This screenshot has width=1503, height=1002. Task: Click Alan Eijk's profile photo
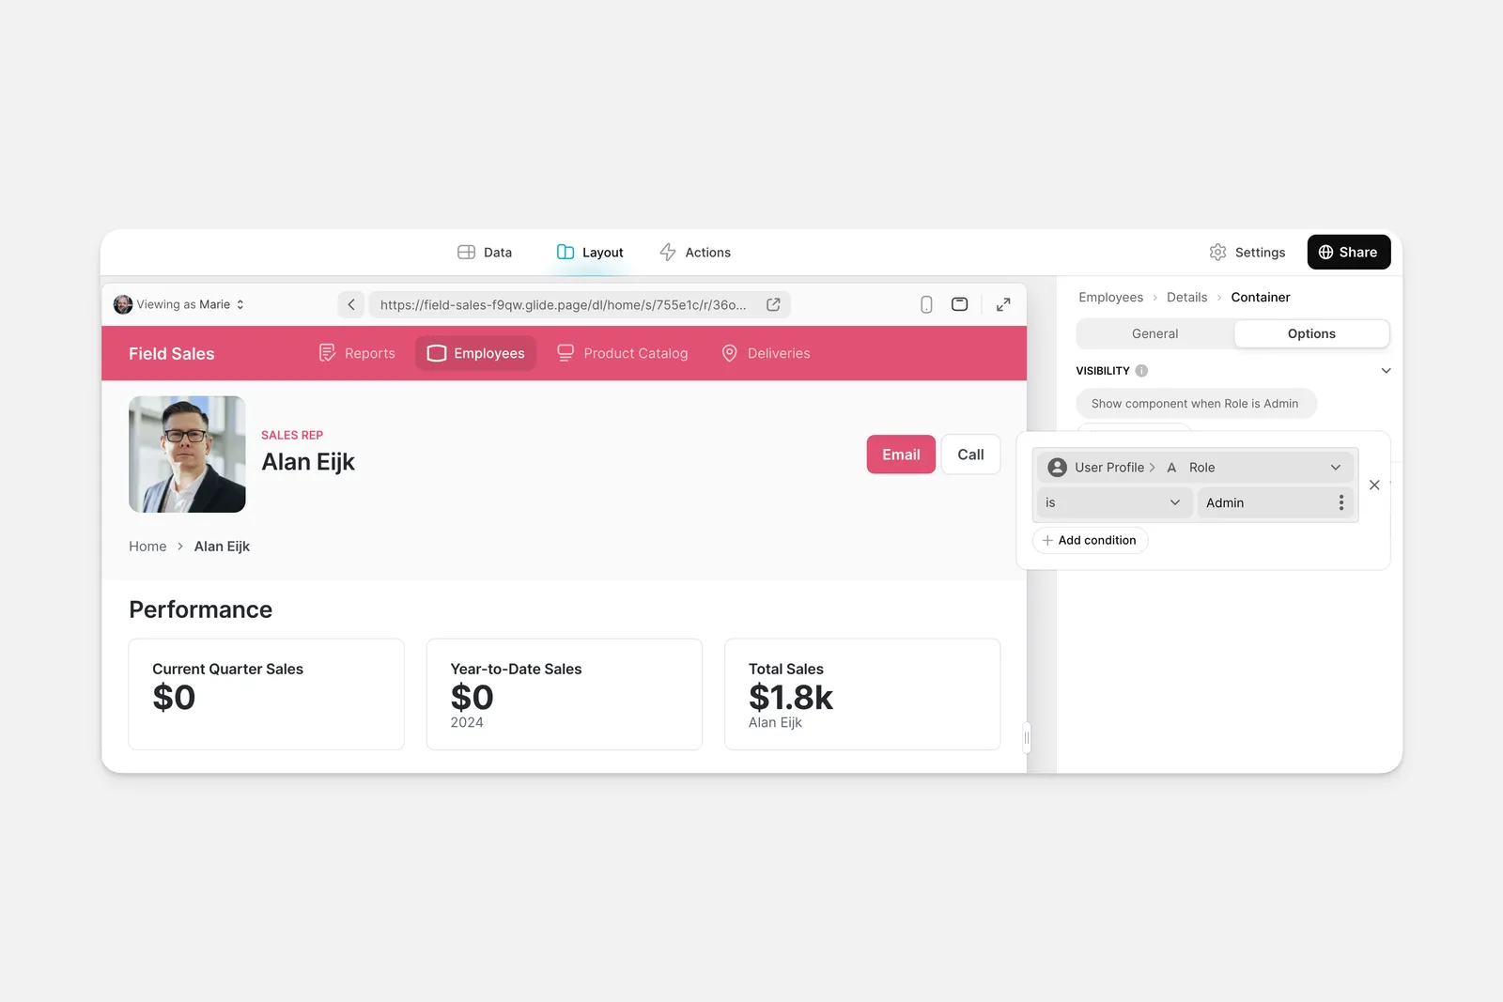187,454
